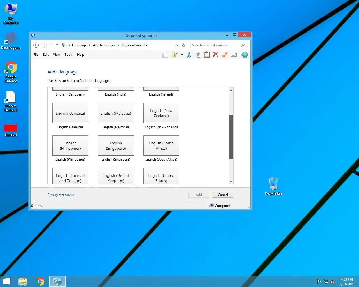Click the language list scrollbar thumb
This screenshot has width=359, height=287.
point(231,137)
